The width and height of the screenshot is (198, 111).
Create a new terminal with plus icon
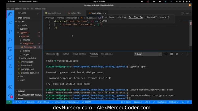pyautogui.click(x=166, y=54)
